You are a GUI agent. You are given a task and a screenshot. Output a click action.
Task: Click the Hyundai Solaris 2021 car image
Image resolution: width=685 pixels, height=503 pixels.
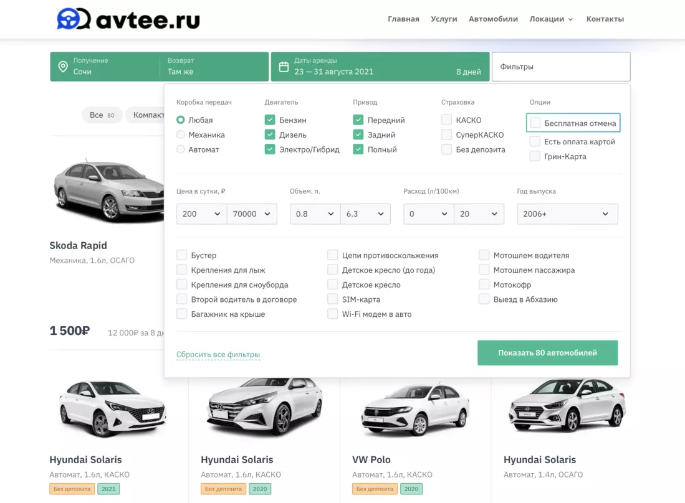pyautogui.click(x=113, y=408)
